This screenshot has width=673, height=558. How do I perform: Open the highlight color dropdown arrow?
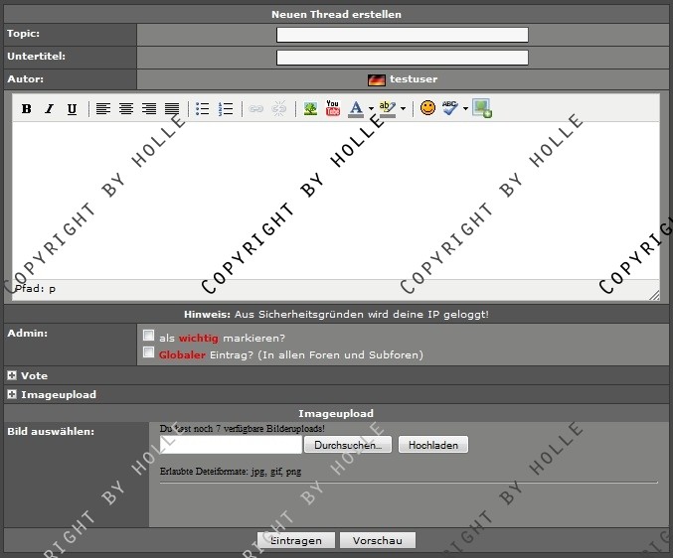403,109
